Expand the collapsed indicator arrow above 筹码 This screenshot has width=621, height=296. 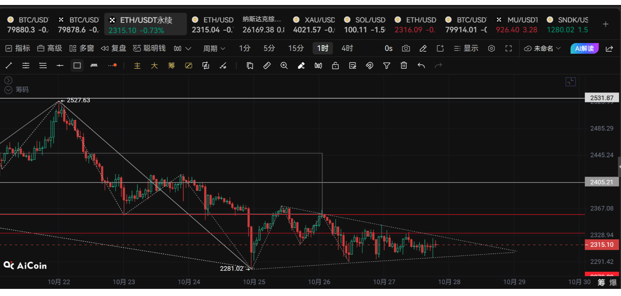pos(8,80)
